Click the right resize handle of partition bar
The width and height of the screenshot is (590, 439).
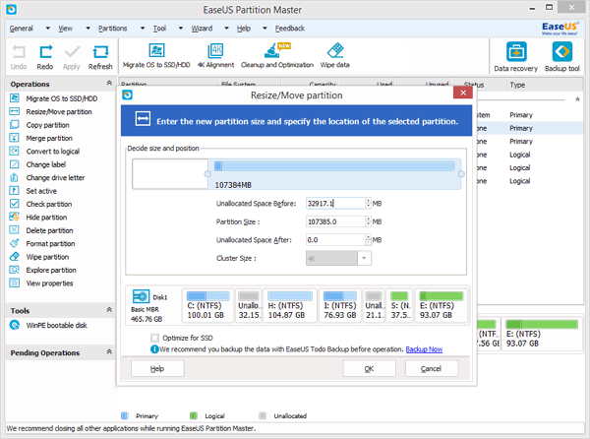461,174
